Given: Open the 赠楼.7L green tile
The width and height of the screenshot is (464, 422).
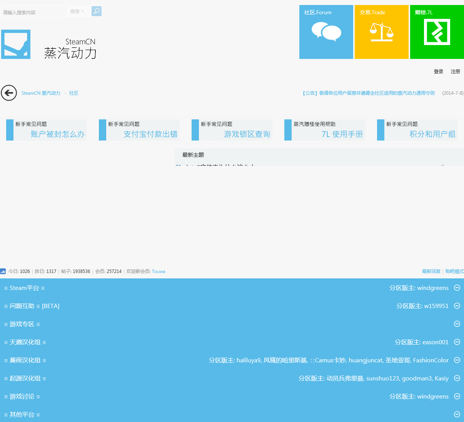Looking at the screenshot, I should 437,32.
